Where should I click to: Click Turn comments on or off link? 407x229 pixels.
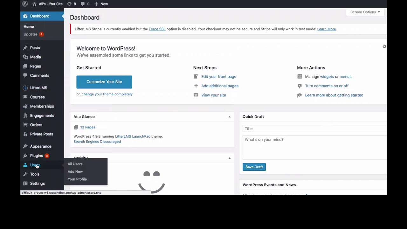point(327,86)
